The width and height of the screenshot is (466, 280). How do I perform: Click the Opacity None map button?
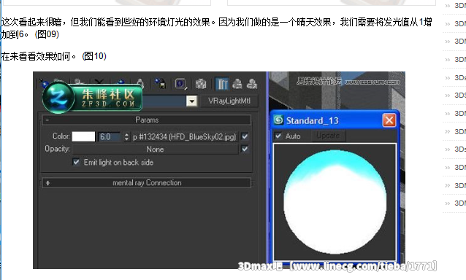[x=155, y=149]
